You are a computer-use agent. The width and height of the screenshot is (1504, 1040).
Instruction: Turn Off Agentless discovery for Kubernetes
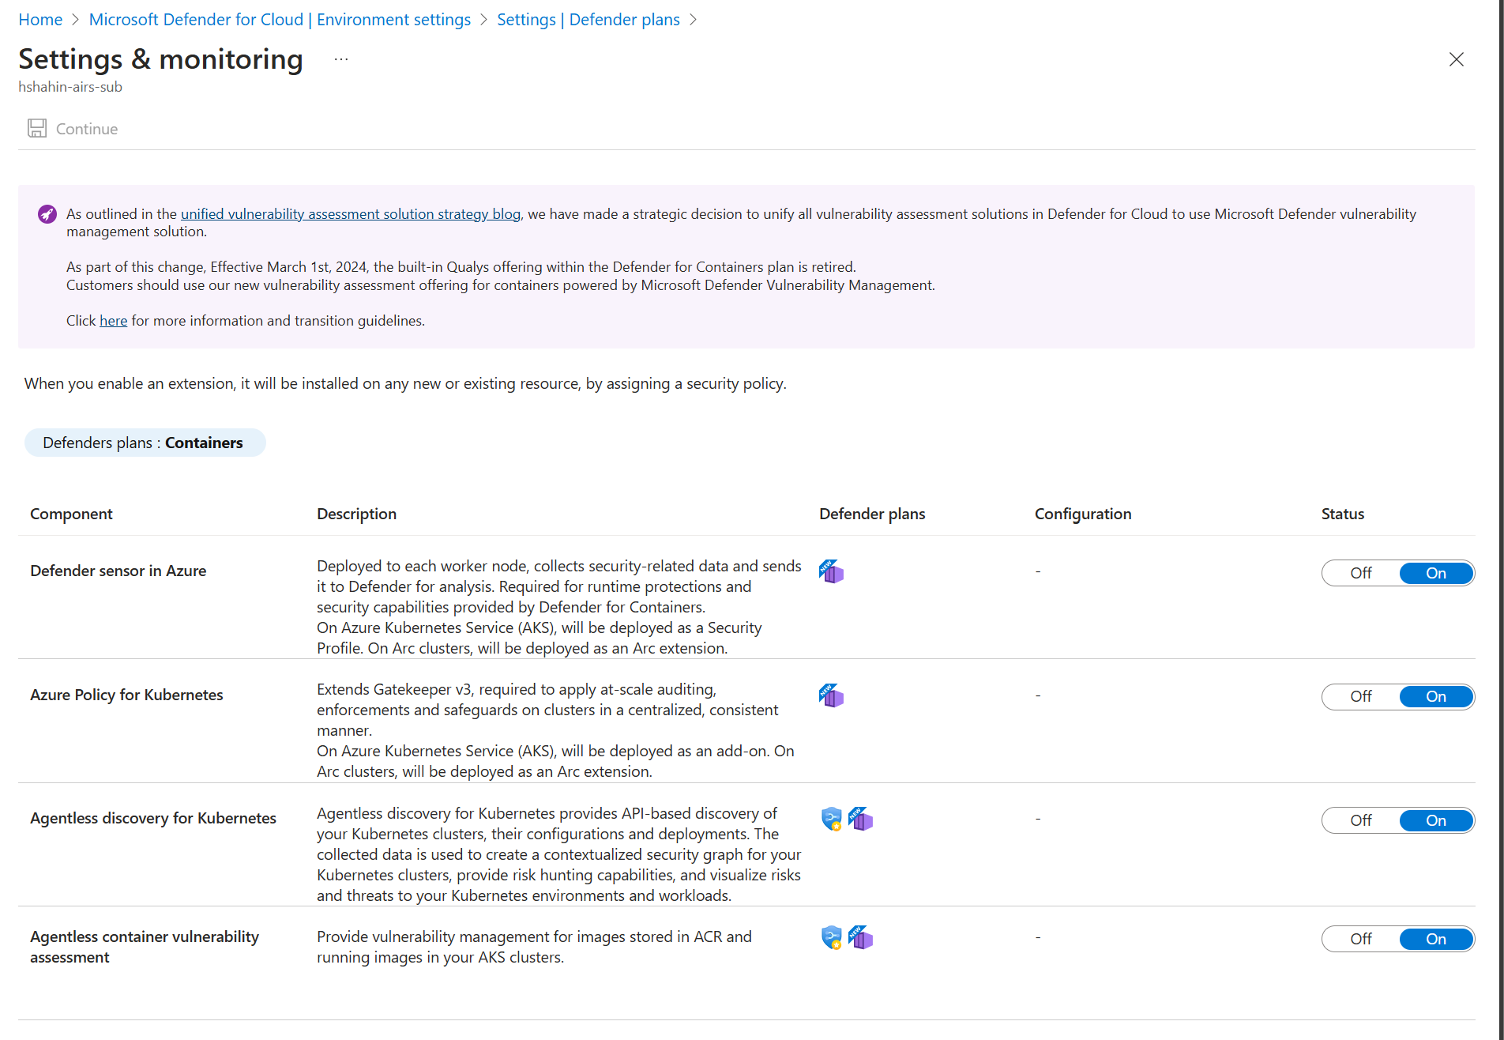[x=1360, y=820]
